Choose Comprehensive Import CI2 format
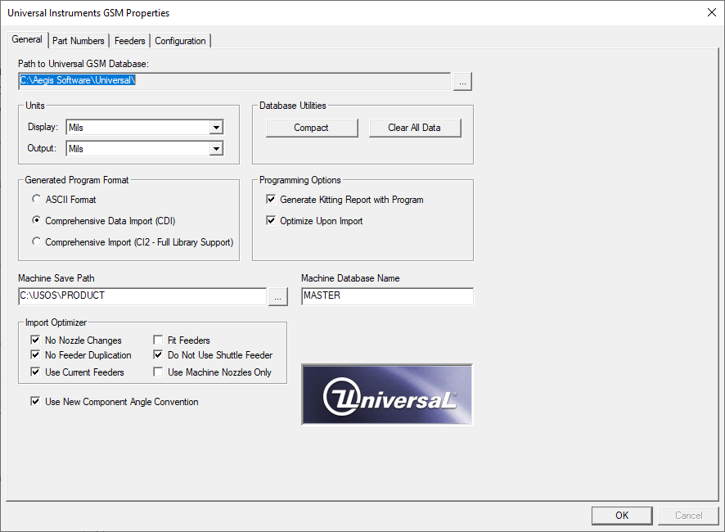 coord(36,242)
